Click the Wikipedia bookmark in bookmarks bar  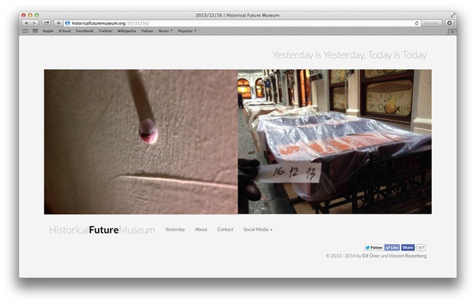click(125, 31)
